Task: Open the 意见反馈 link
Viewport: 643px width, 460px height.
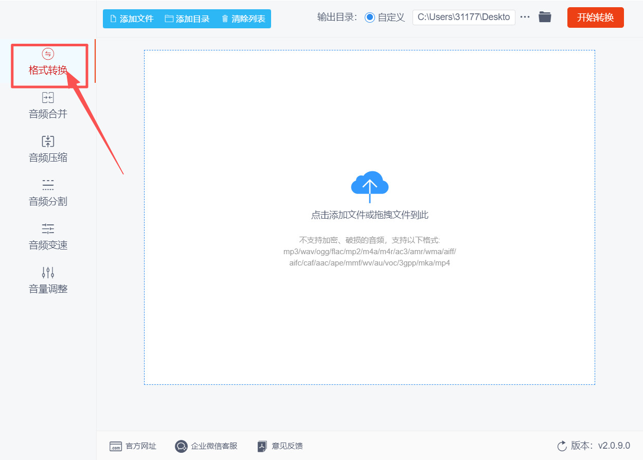Action: pos(288,446)
